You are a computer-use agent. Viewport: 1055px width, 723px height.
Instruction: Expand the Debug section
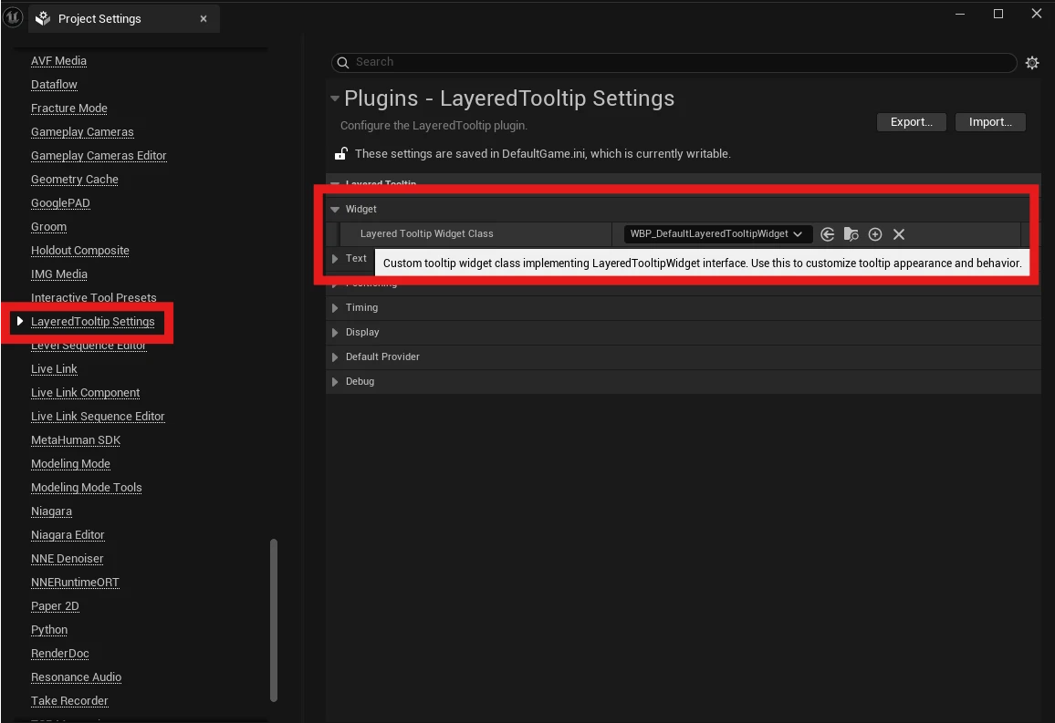point(335,382)
